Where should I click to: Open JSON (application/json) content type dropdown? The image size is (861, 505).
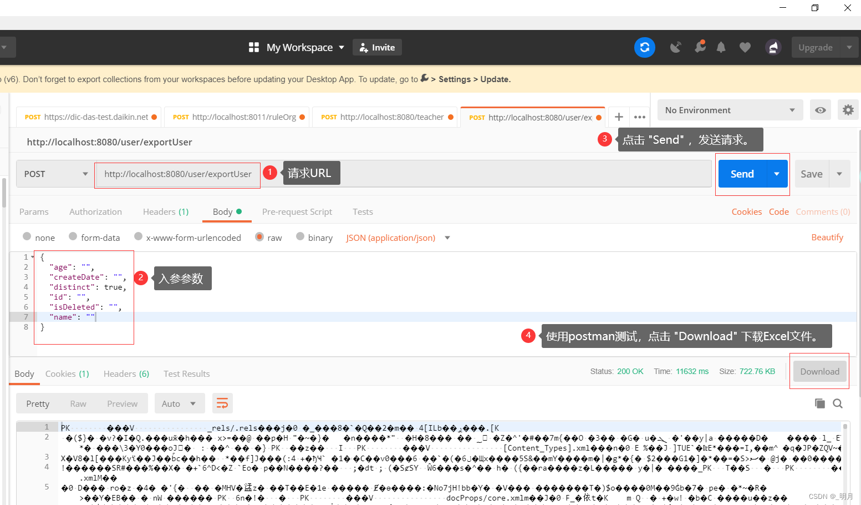point(398,238)
